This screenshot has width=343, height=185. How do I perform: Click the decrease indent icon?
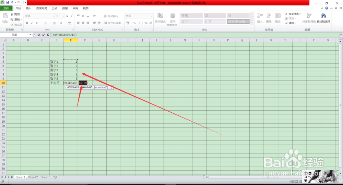pos(94,23)
